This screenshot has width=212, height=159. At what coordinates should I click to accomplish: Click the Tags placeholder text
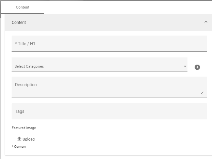tap(20, 111)
